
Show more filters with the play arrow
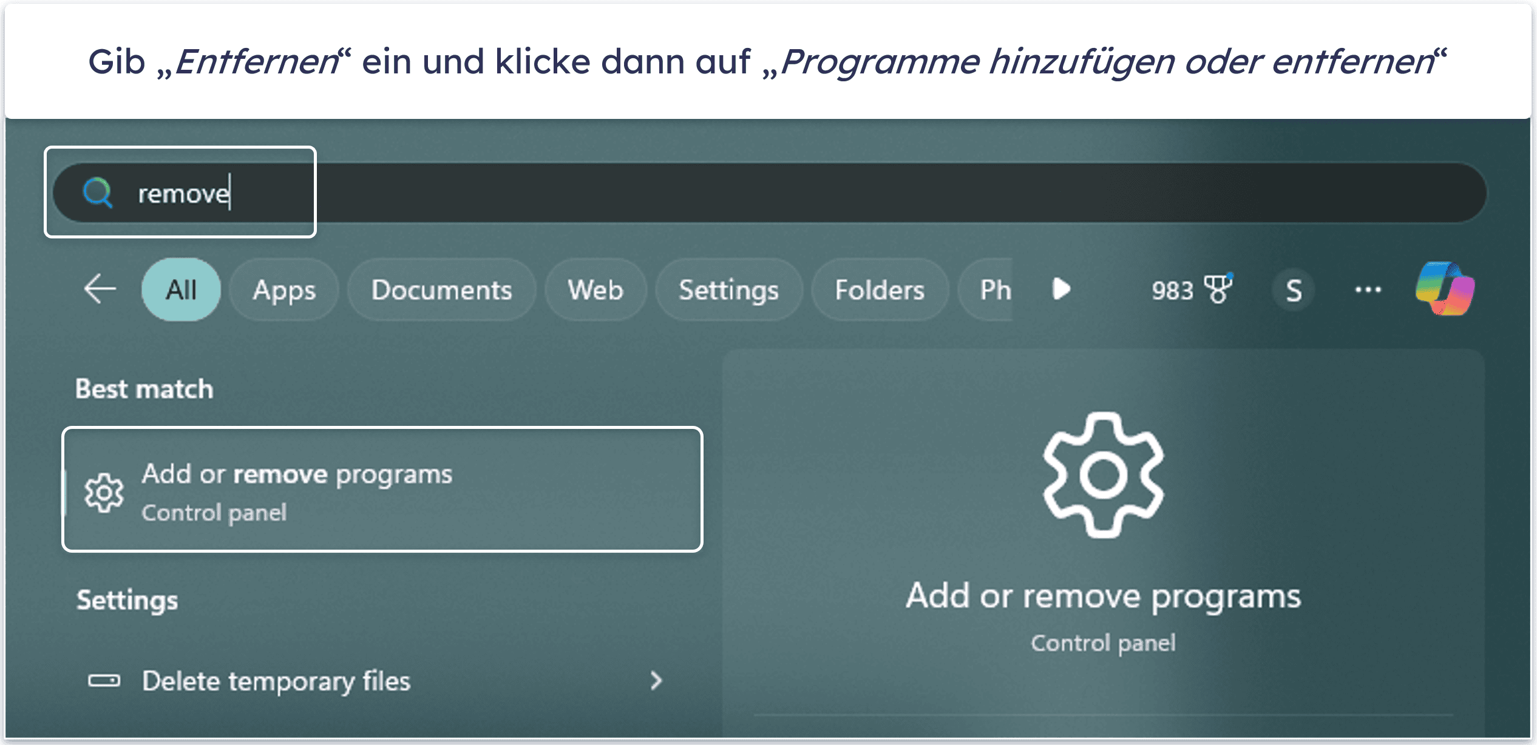pyautogui.click(x=1061, y=289)
